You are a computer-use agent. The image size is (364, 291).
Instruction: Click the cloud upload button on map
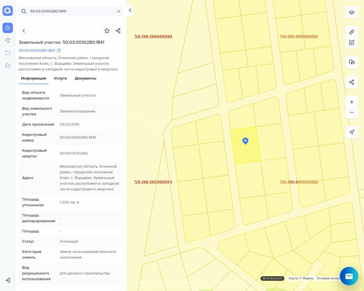tap(351, 62)
